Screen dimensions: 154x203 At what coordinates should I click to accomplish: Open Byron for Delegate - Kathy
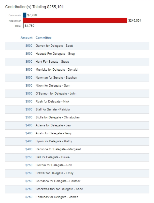(x=54, y=141)
